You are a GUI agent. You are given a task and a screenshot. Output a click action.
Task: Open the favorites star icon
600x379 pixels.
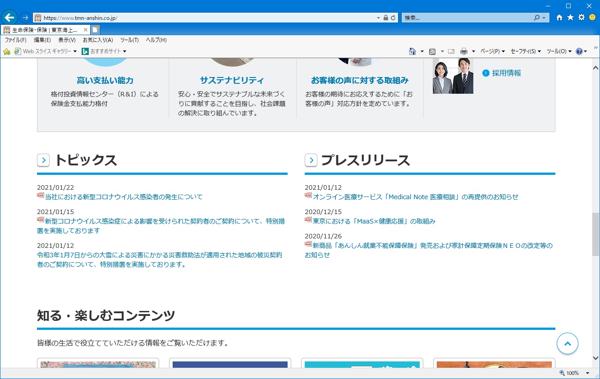pyautogui.click(x=570, y=18)
